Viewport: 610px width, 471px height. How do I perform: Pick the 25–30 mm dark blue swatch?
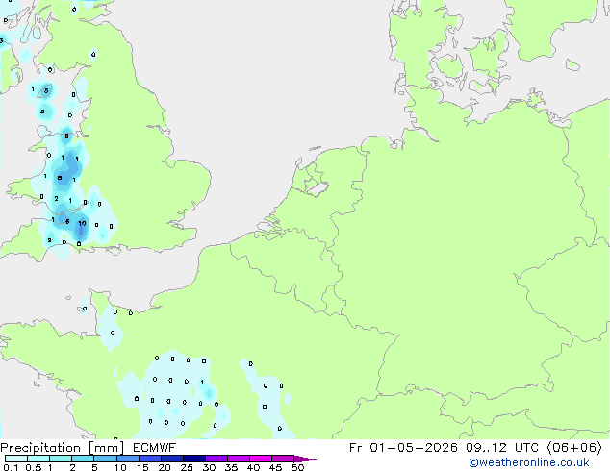click(x=194, y=459)
